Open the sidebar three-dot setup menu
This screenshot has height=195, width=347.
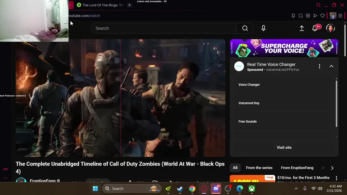click(5, 178)
